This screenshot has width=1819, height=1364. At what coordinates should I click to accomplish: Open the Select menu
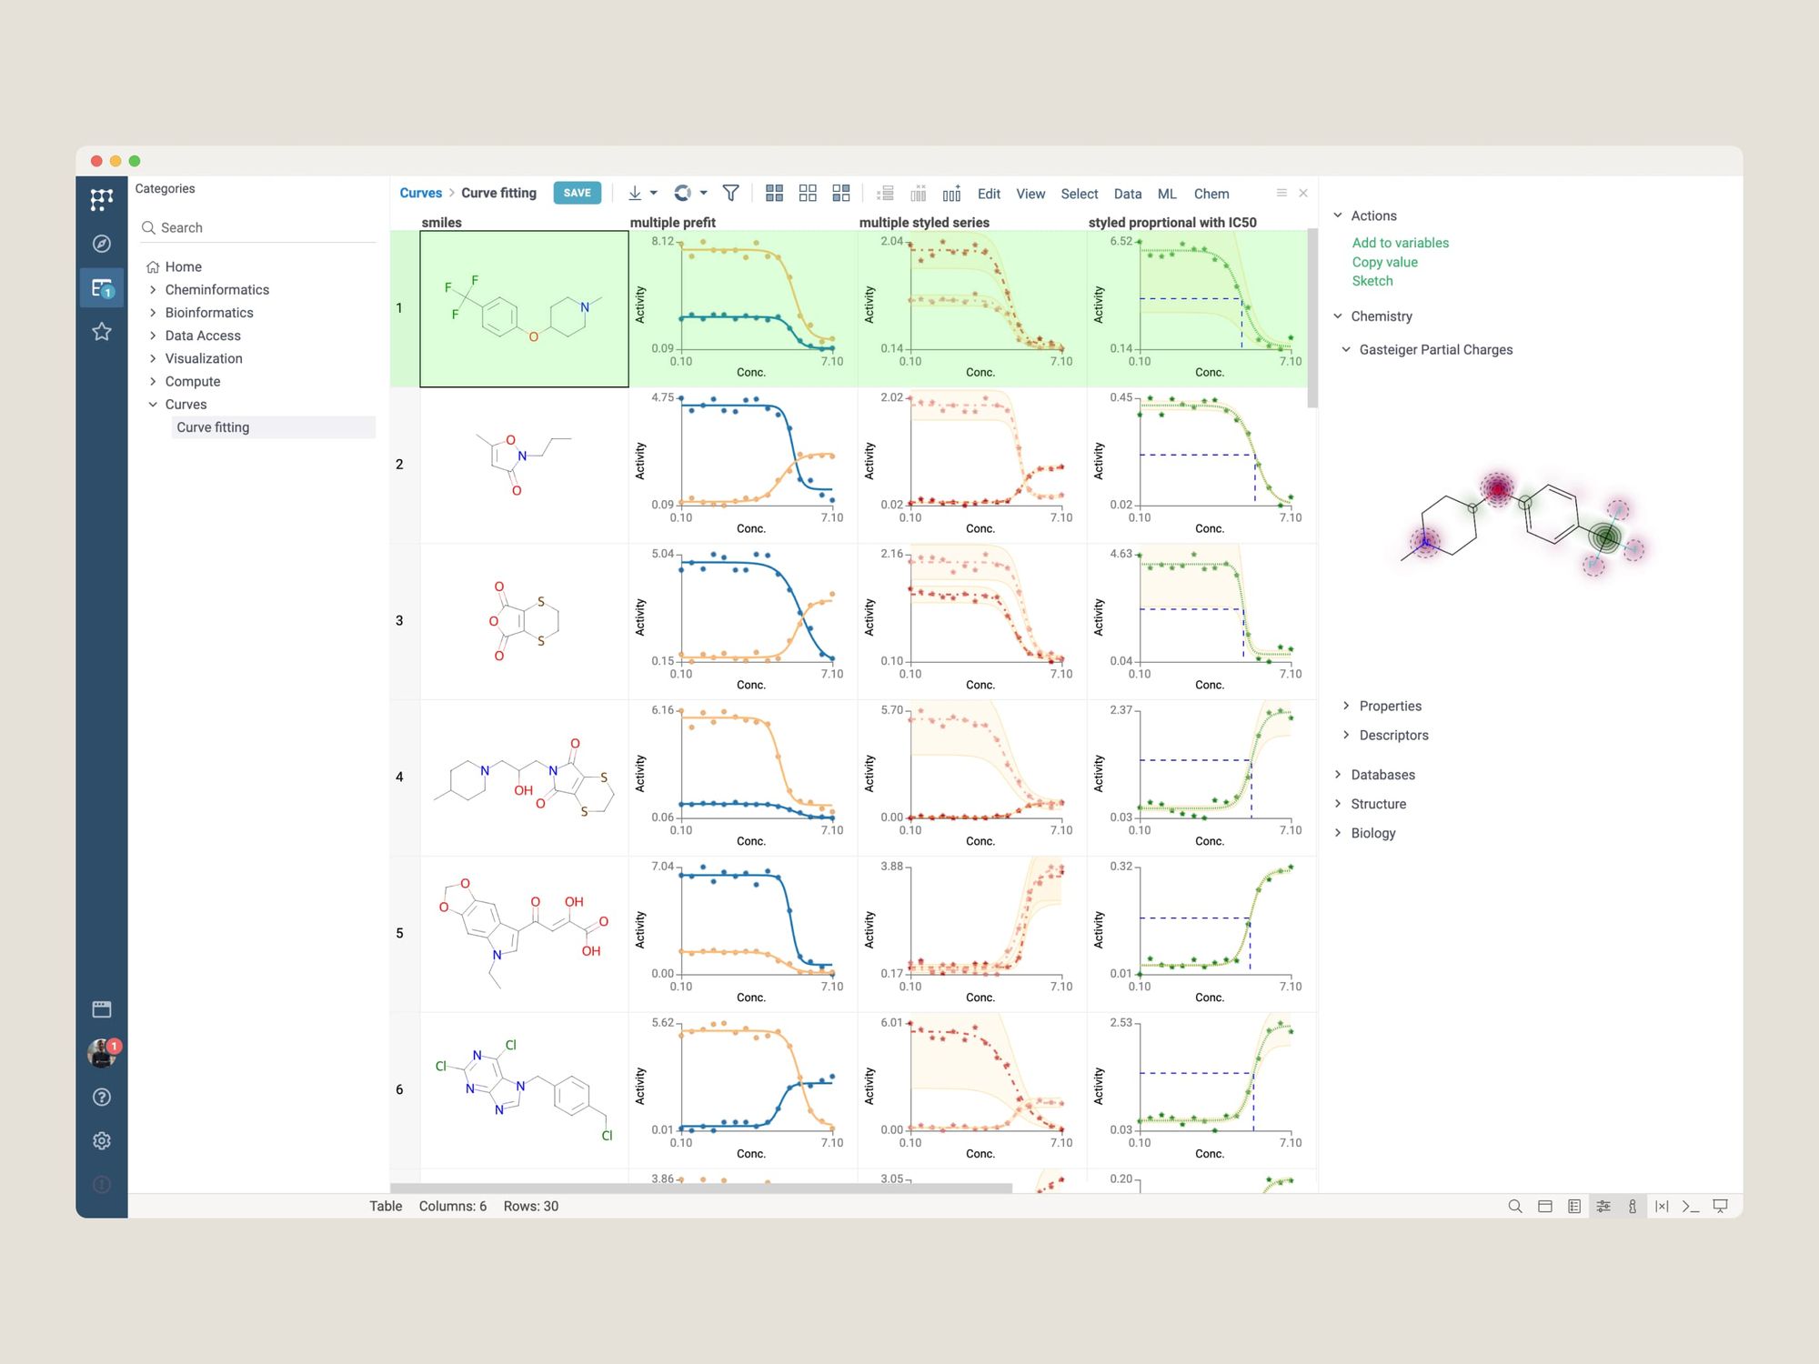click(x=1079, y=194)
